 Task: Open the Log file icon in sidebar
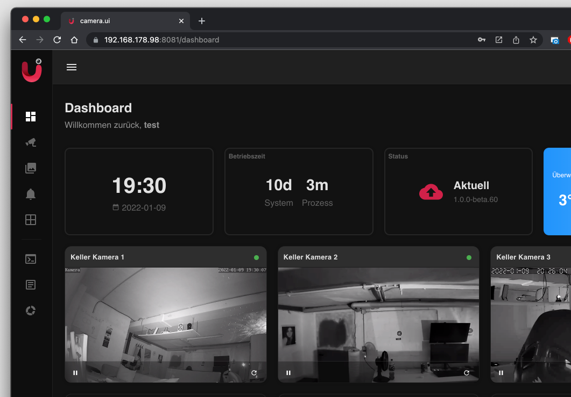point(31,285)
